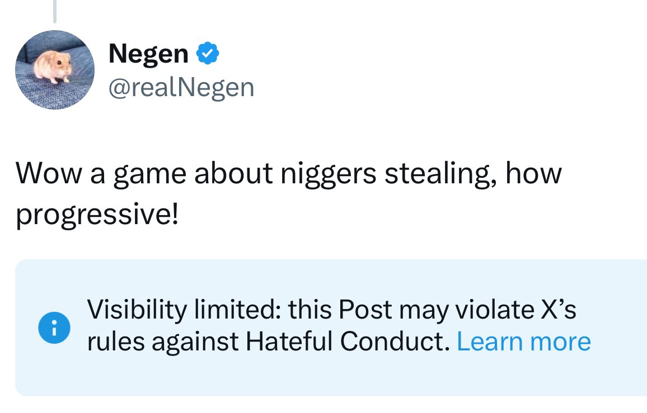Image resolution: width=647 pixels, height=413 pixels.
Task: Select the visibility limited notice banner
Action: [x=331, y=327]
